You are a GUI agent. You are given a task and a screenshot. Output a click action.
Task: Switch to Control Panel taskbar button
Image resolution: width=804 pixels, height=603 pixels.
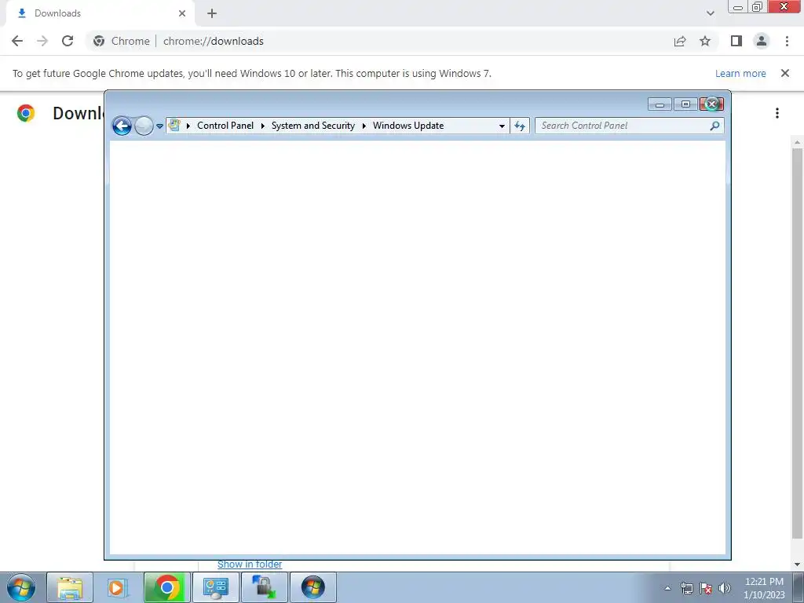[x=215, y=587]
